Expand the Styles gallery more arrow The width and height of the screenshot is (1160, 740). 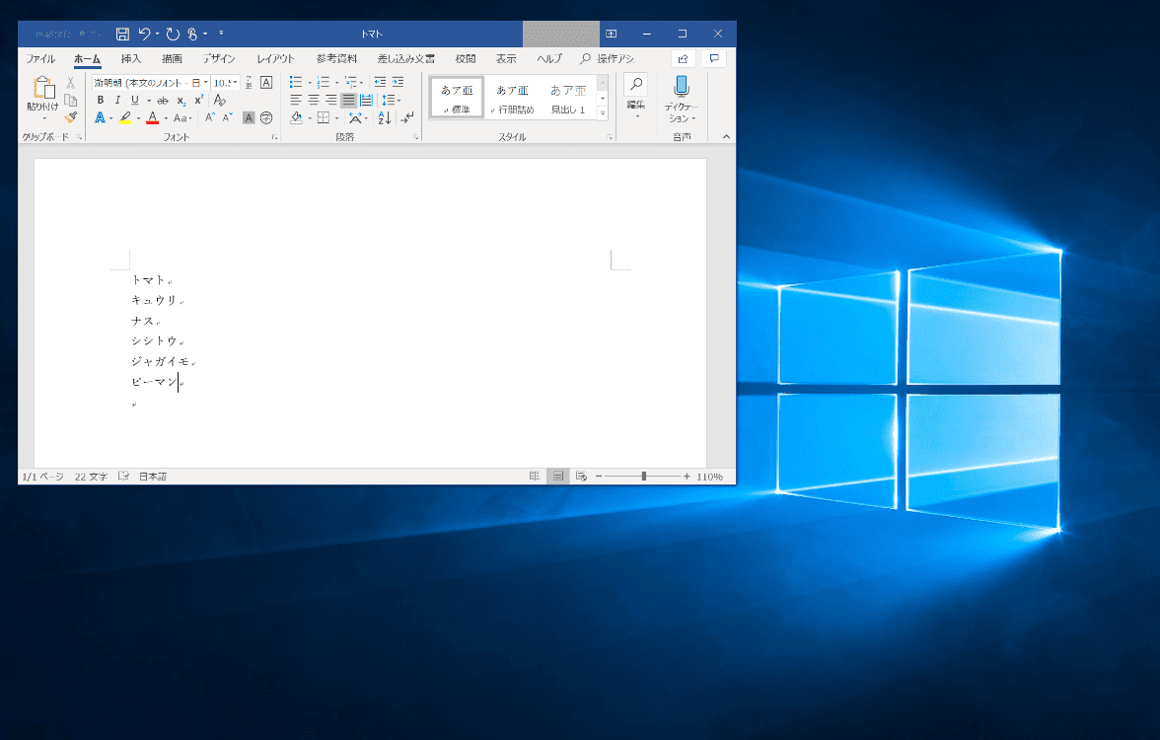tap(603, 114)
